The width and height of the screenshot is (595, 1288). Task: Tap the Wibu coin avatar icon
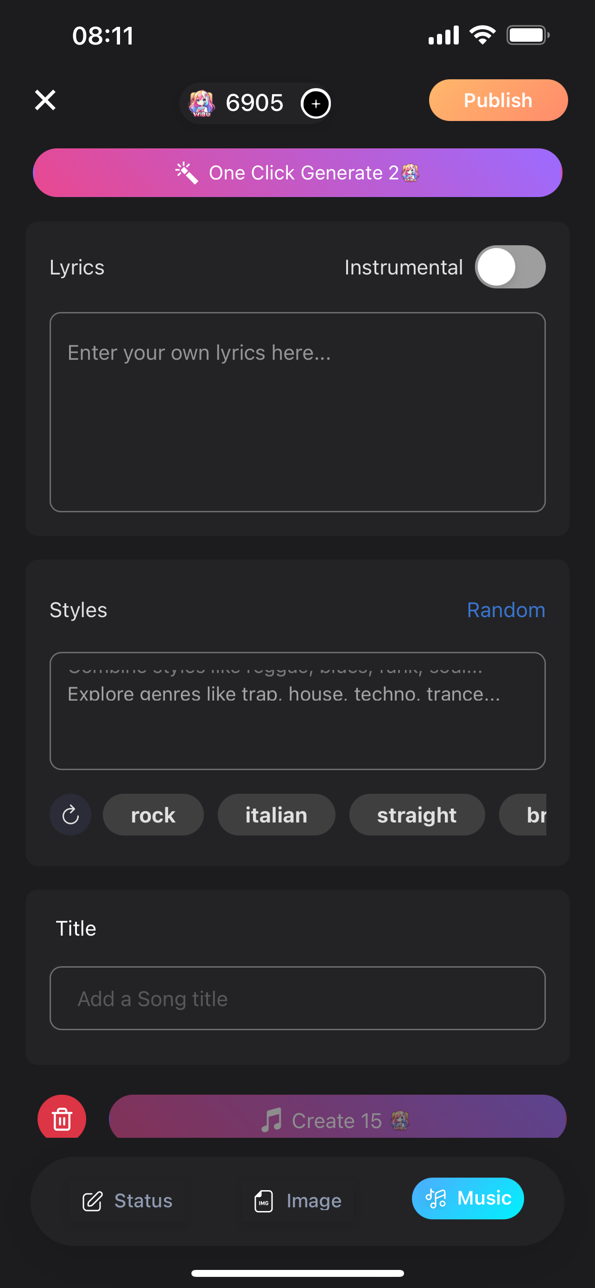201,103
